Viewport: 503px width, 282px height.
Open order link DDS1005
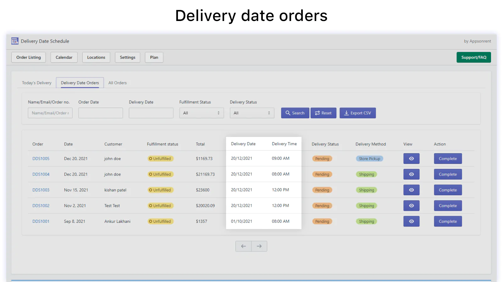tap(41, 159)
